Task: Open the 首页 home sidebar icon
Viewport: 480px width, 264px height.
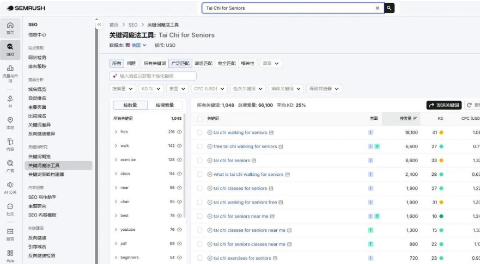Action: pos(10,28)
